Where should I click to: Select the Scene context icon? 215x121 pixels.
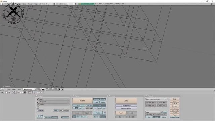coord(25,93)
